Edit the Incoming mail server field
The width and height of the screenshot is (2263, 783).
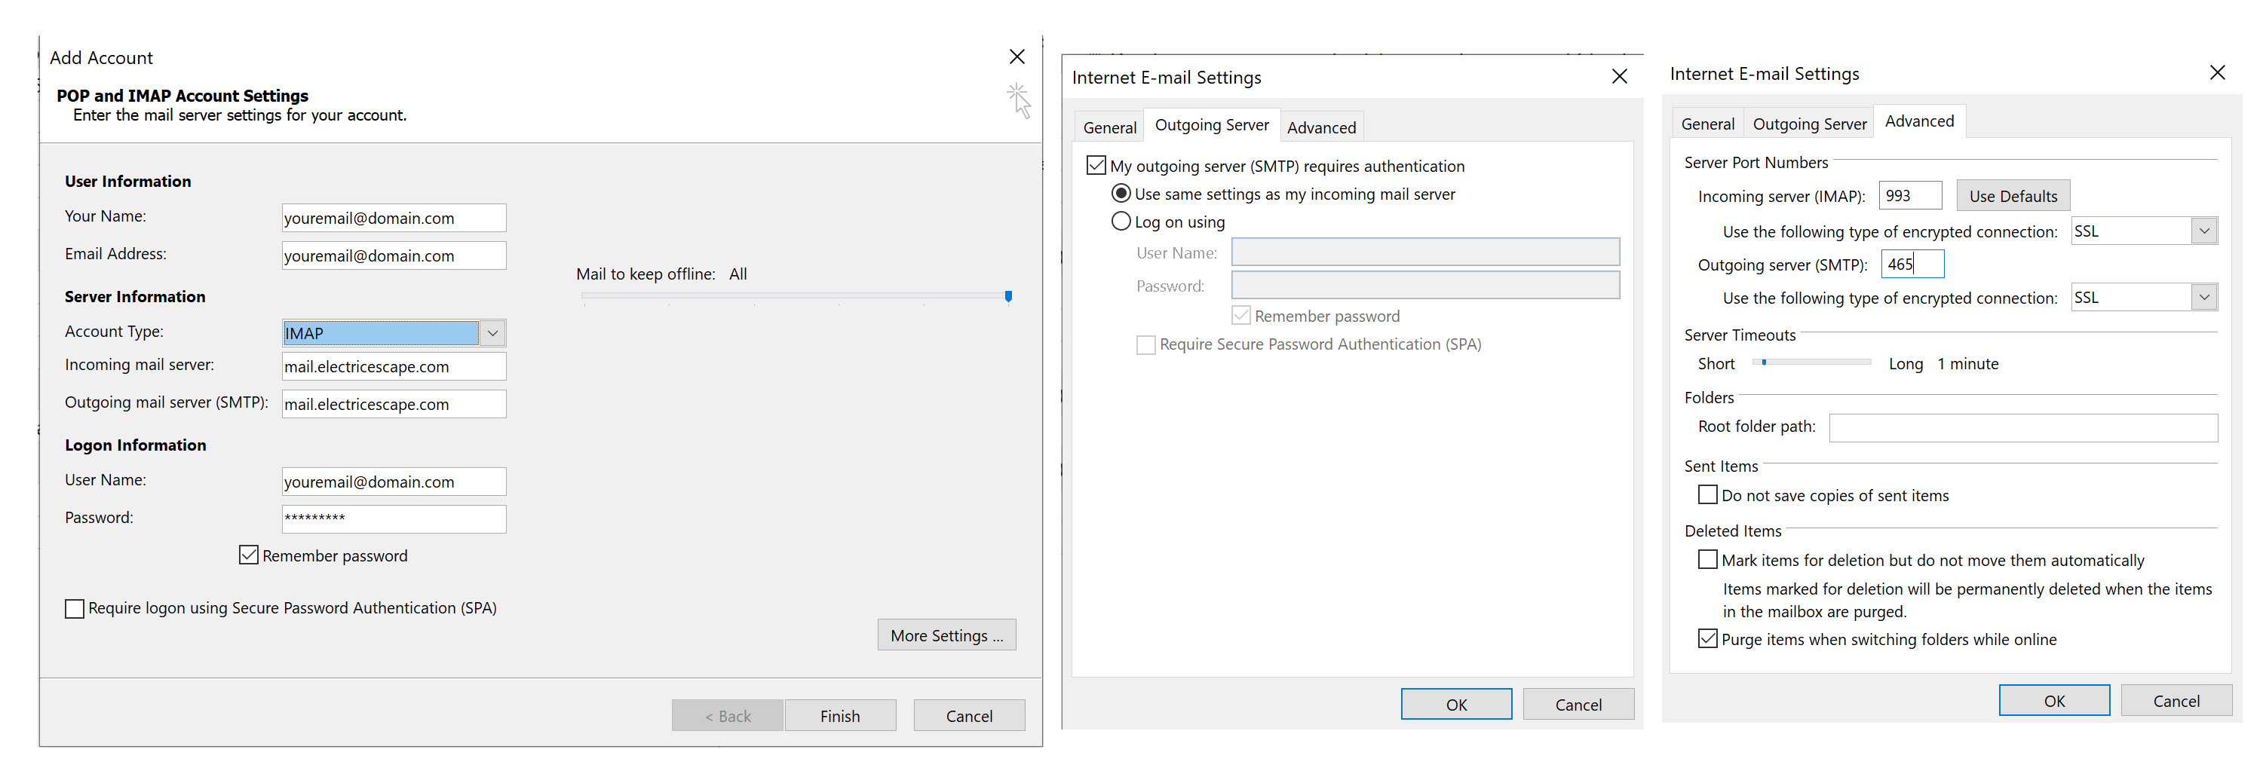394,366
